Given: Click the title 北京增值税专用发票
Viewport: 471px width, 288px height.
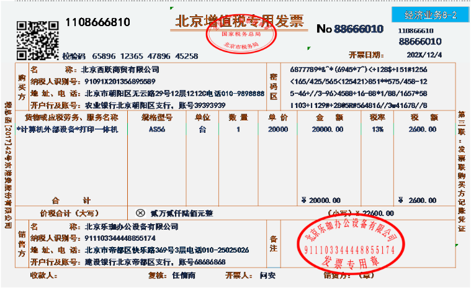Looking at the screenshot, I should [x=240, y=21].
